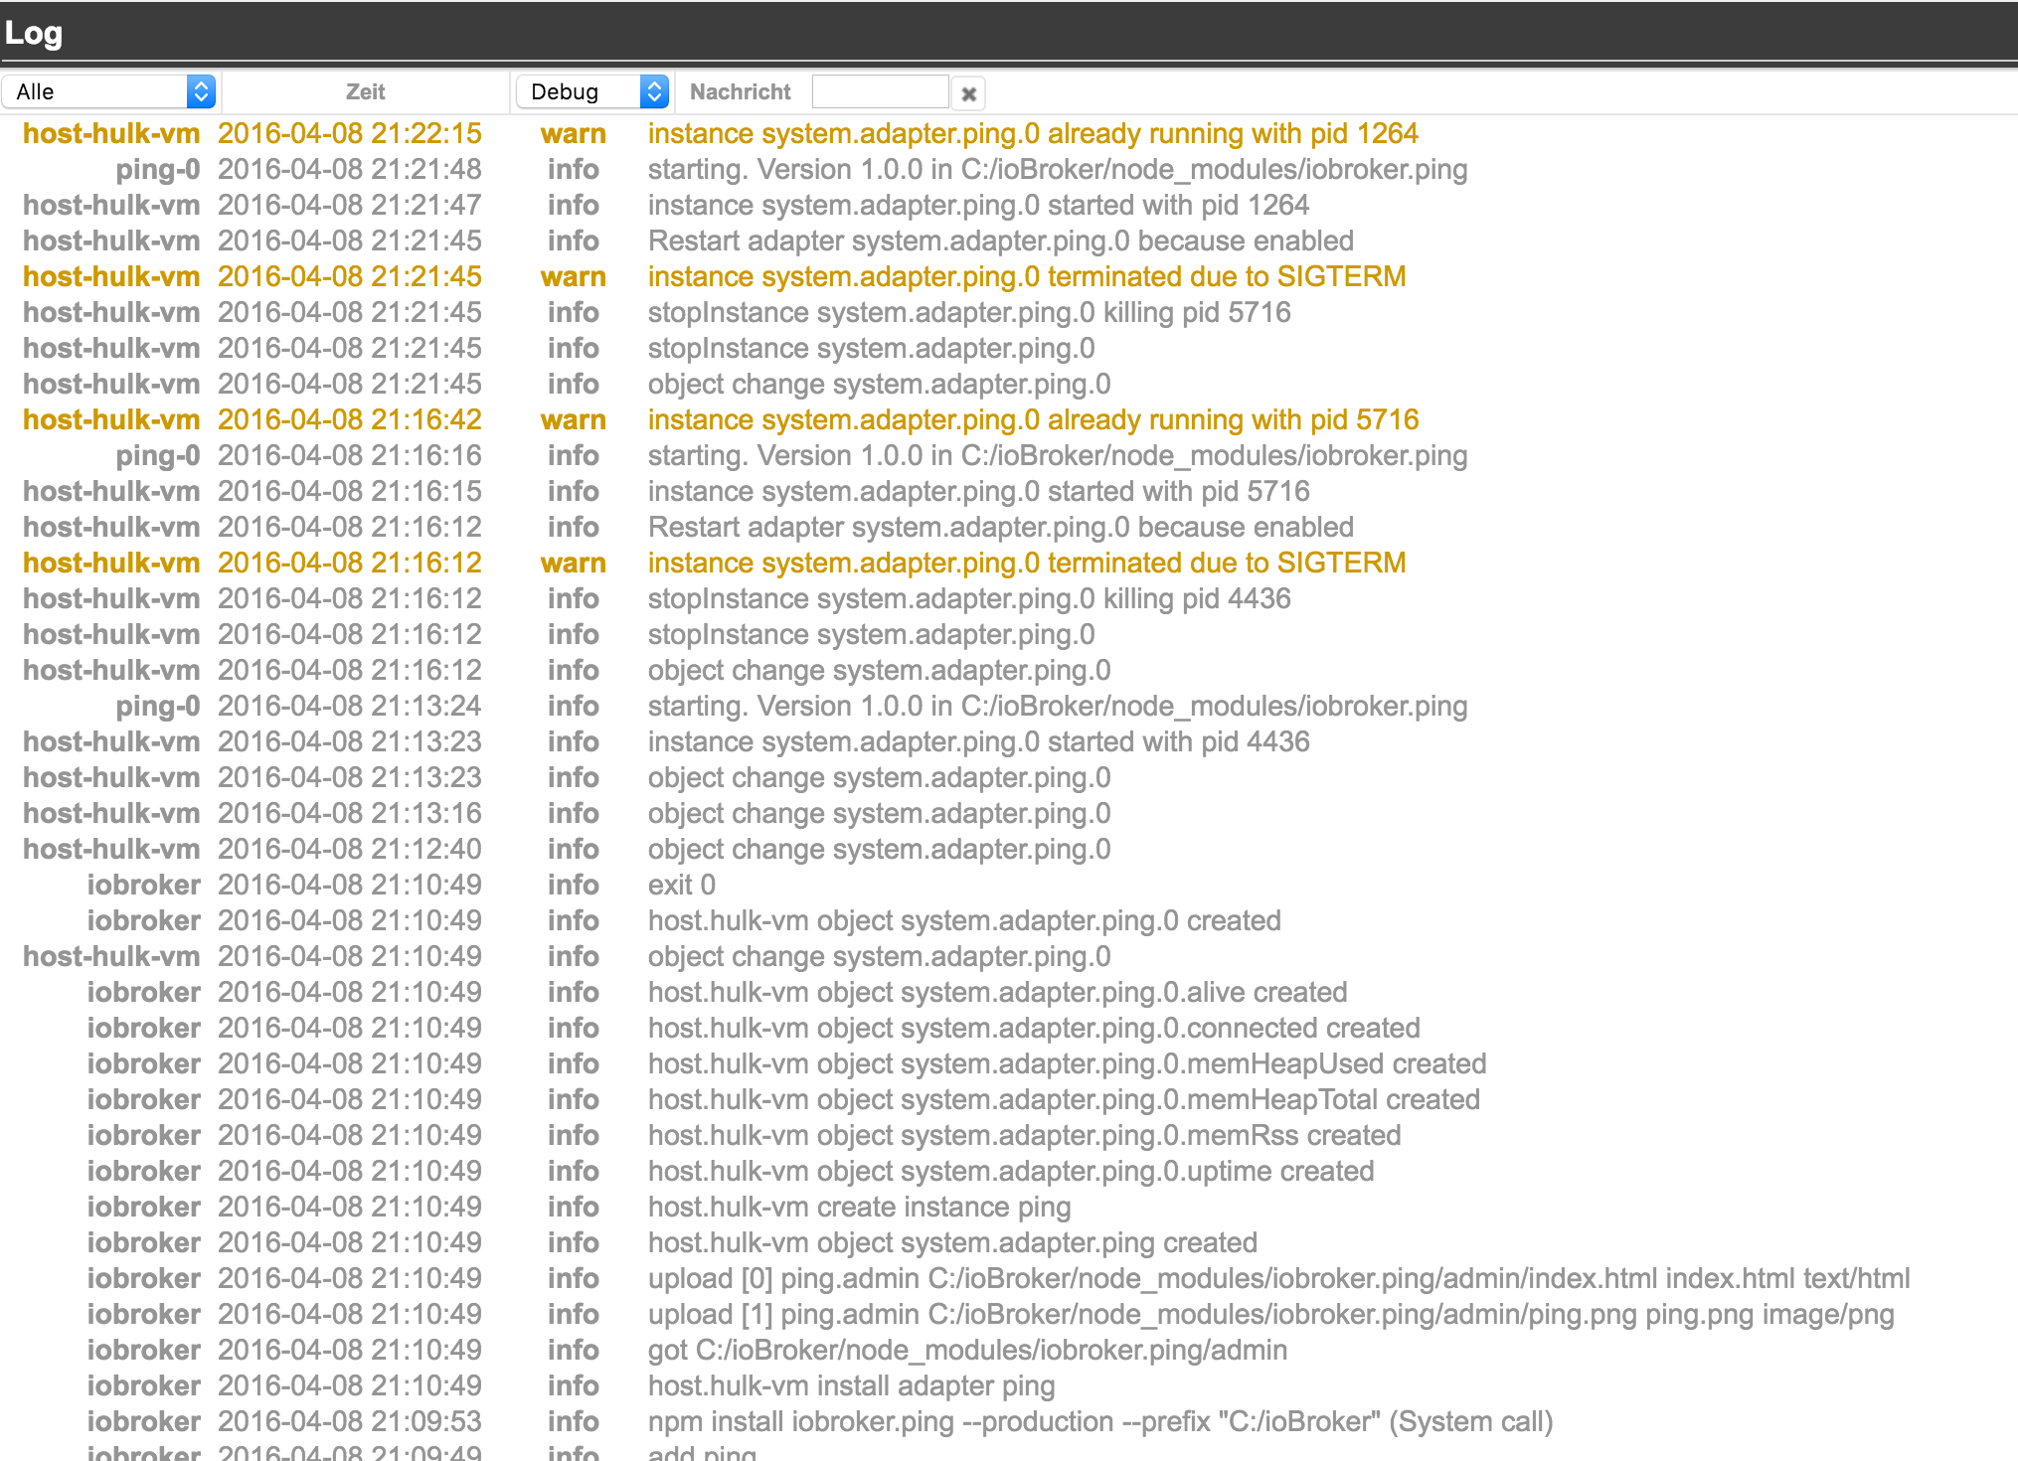The image size is (2018, 1461).
Task: Select message 'started with pid 4436'
Action: (978, 741)
